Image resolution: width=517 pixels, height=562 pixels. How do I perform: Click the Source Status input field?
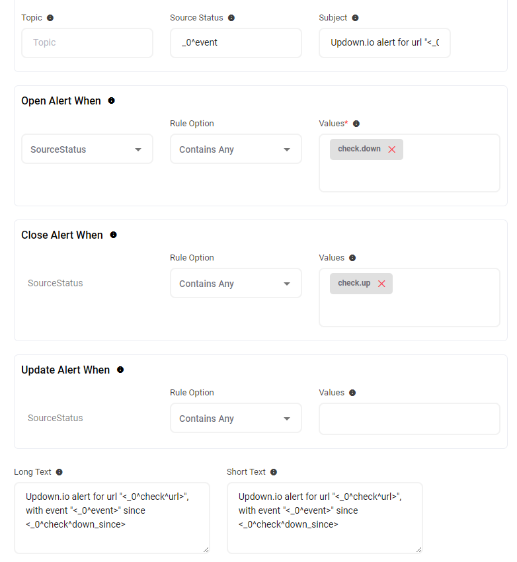pyautogui.click(x=235, y=43)
